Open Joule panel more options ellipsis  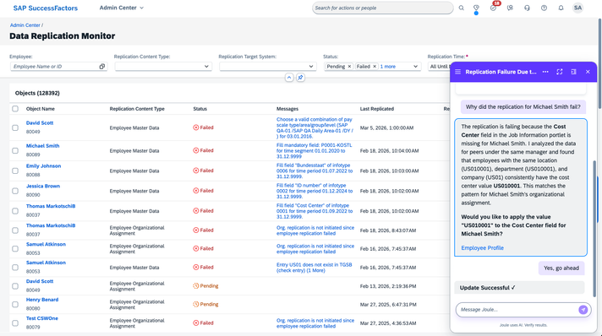point(545,72)
